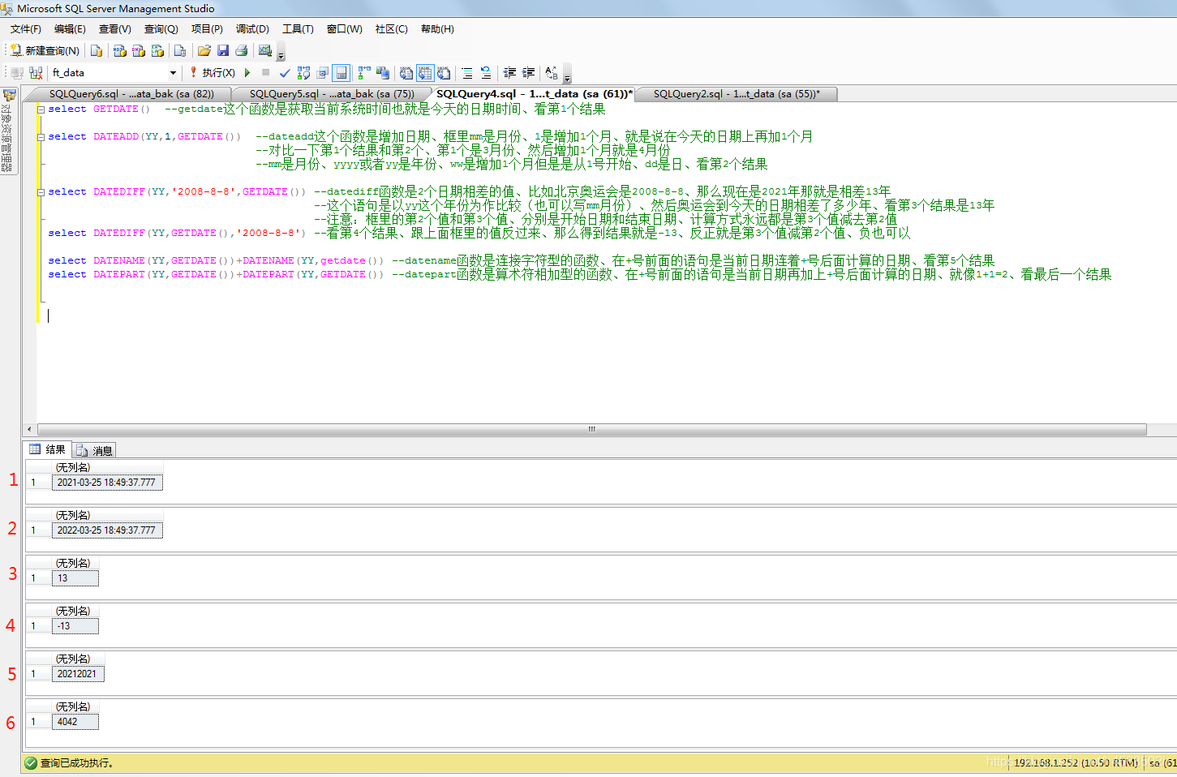Image resolution: width=1177 pixels, height=777 pixels.
Task: Click the editor horizontal scrollbar
Action: [x=591, y=429]
